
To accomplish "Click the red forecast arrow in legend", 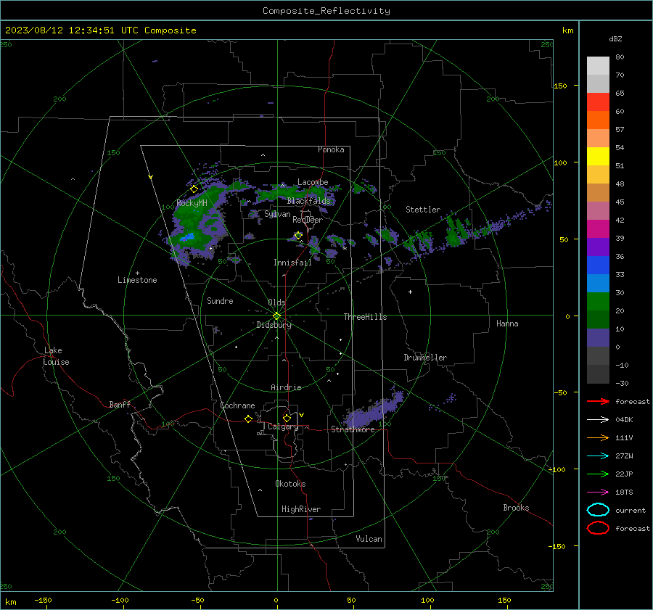I will tap(598, 401).
